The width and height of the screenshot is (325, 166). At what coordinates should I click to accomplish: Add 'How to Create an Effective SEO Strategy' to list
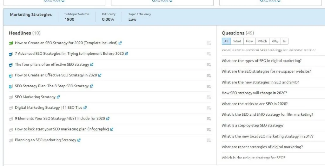209,76
